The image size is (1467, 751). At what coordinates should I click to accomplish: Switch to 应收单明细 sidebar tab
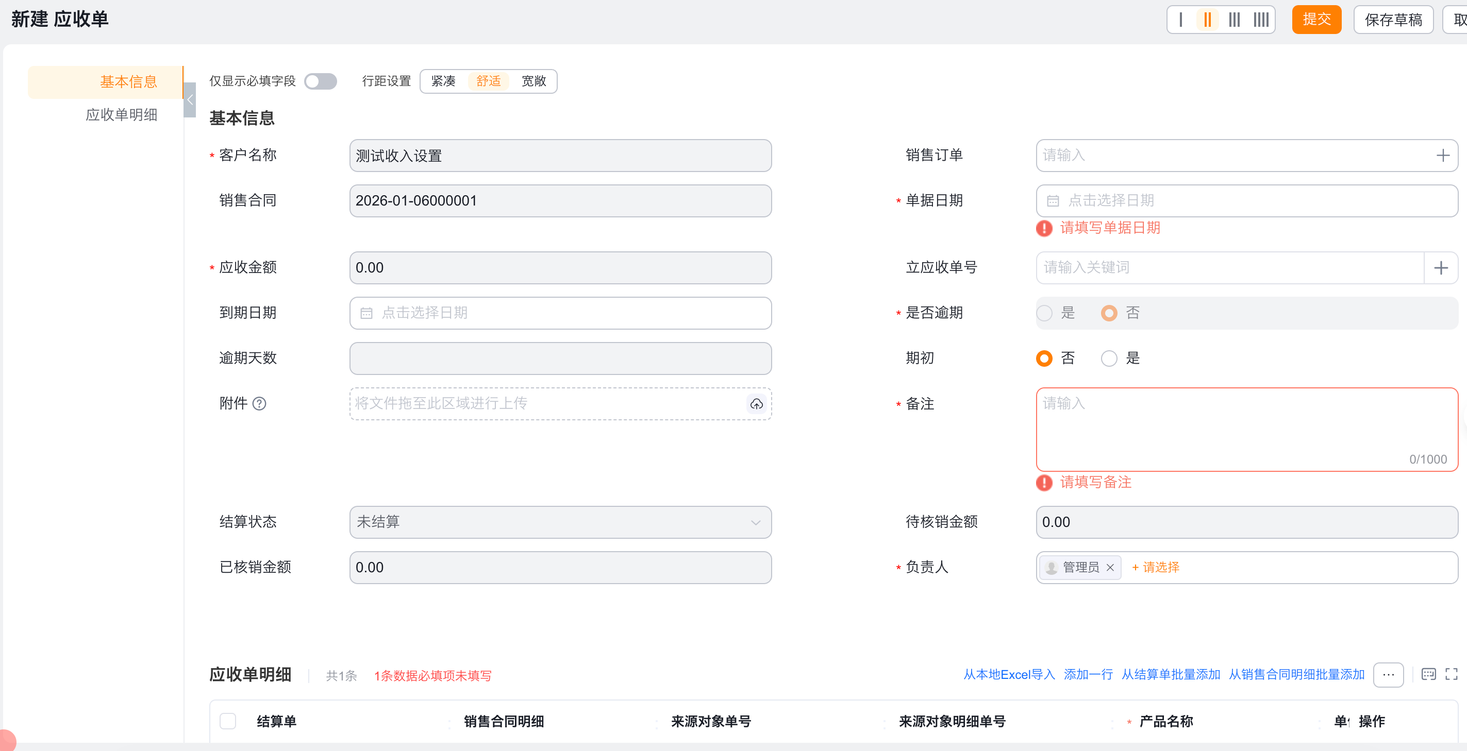click(x=121, y=114)
